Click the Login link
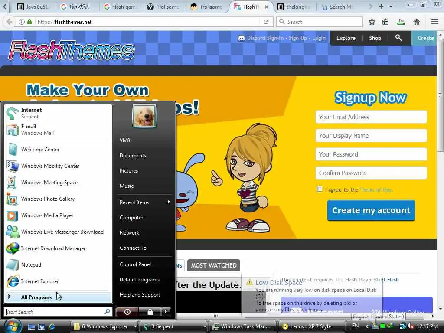This screenshot has width=444, height=333. tap(319, 38)
